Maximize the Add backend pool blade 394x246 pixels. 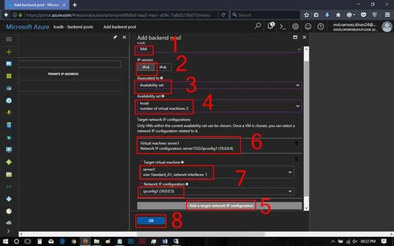[x=295, y=37]
